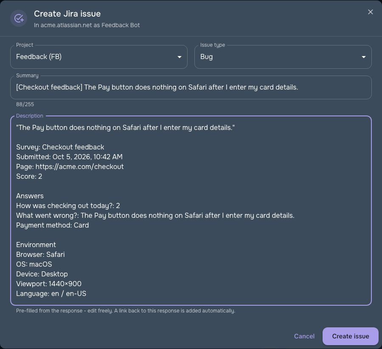Close the Create Jira issue dialog
This screenshot has width=382, height=349.
click(x=370, y=12)
